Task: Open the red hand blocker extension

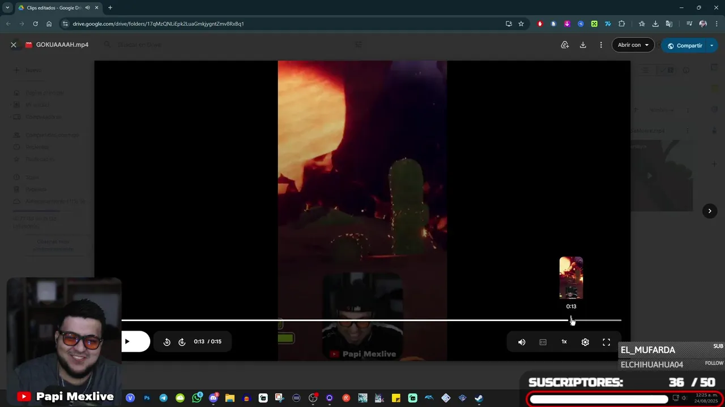Action: (x=540, y=24)
